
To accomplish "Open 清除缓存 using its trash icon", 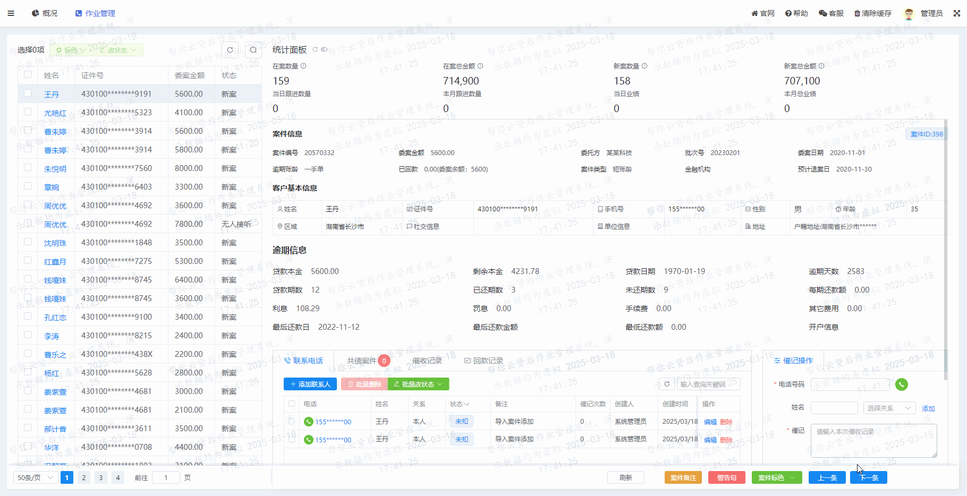I will [x=856, y=13].
